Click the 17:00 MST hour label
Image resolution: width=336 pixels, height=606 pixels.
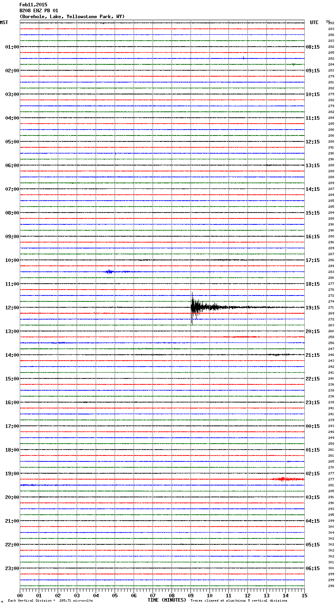pos(12,426)
